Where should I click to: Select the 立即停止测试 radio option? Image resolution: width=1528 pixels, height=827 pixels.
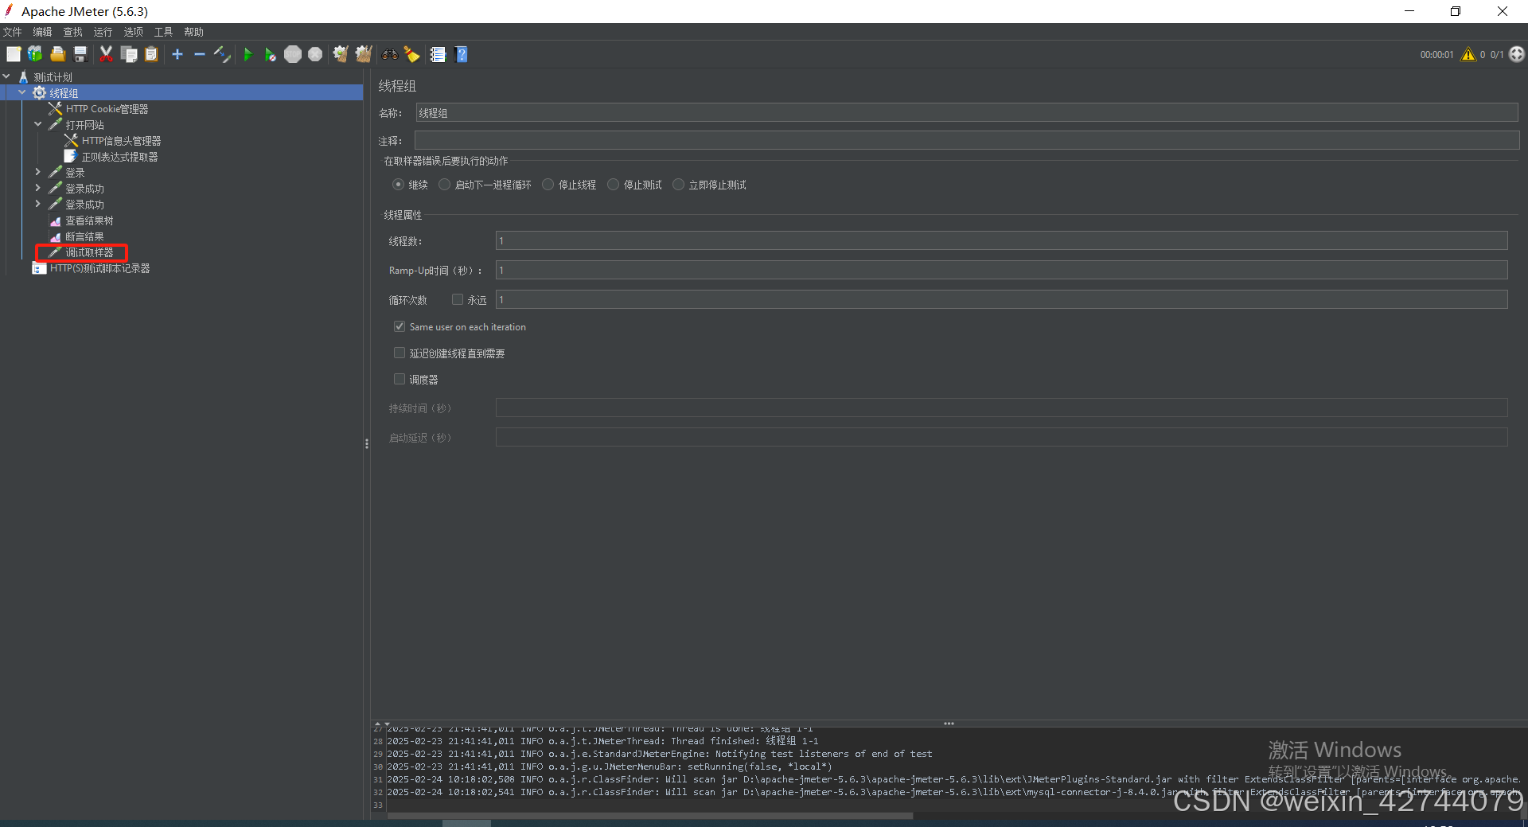tap(678, 185)
